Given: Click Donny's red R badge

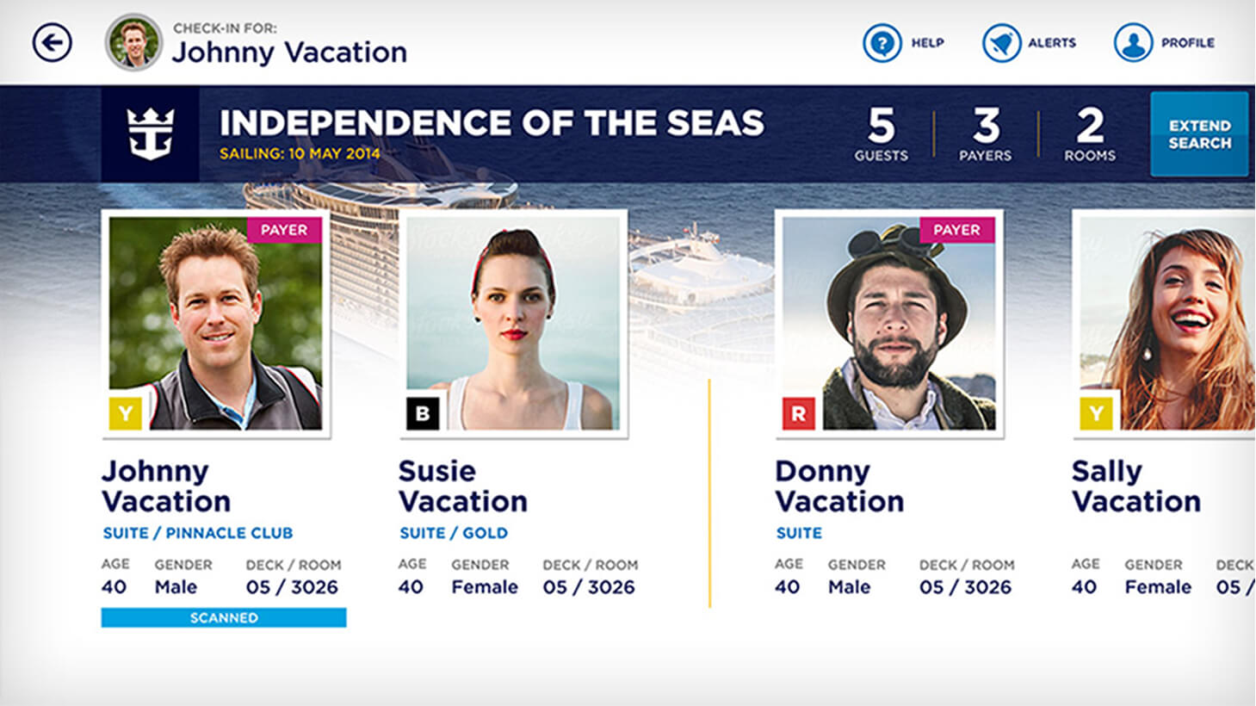Looking at the screenshot, I should [798, 414].
